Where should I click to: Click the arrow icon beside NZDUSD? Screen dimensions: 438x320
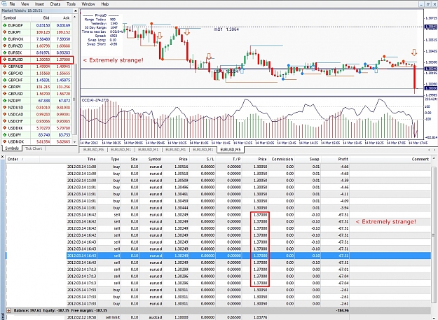4,107
